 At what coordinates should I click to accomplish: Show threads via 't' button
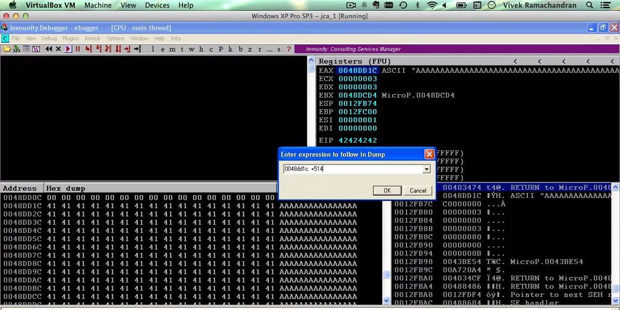(182, 49)
